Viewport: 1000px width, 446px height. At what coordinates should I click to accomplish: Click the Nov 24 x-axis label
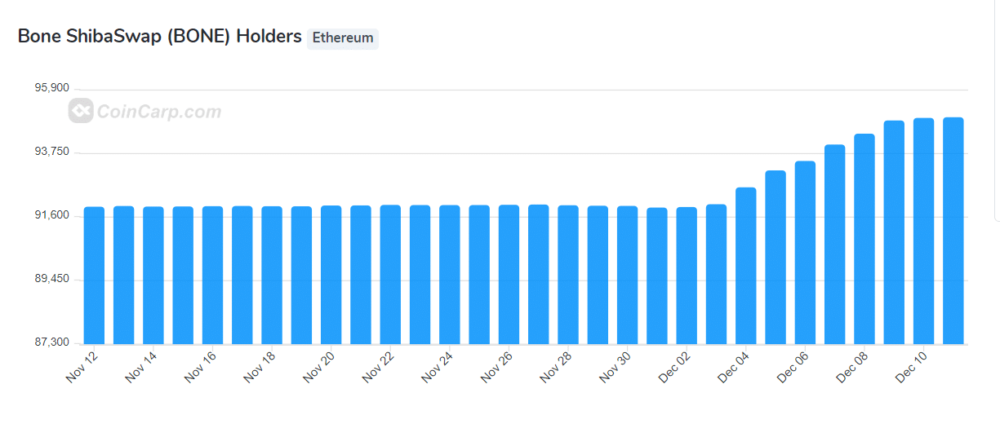coord(437,367)
